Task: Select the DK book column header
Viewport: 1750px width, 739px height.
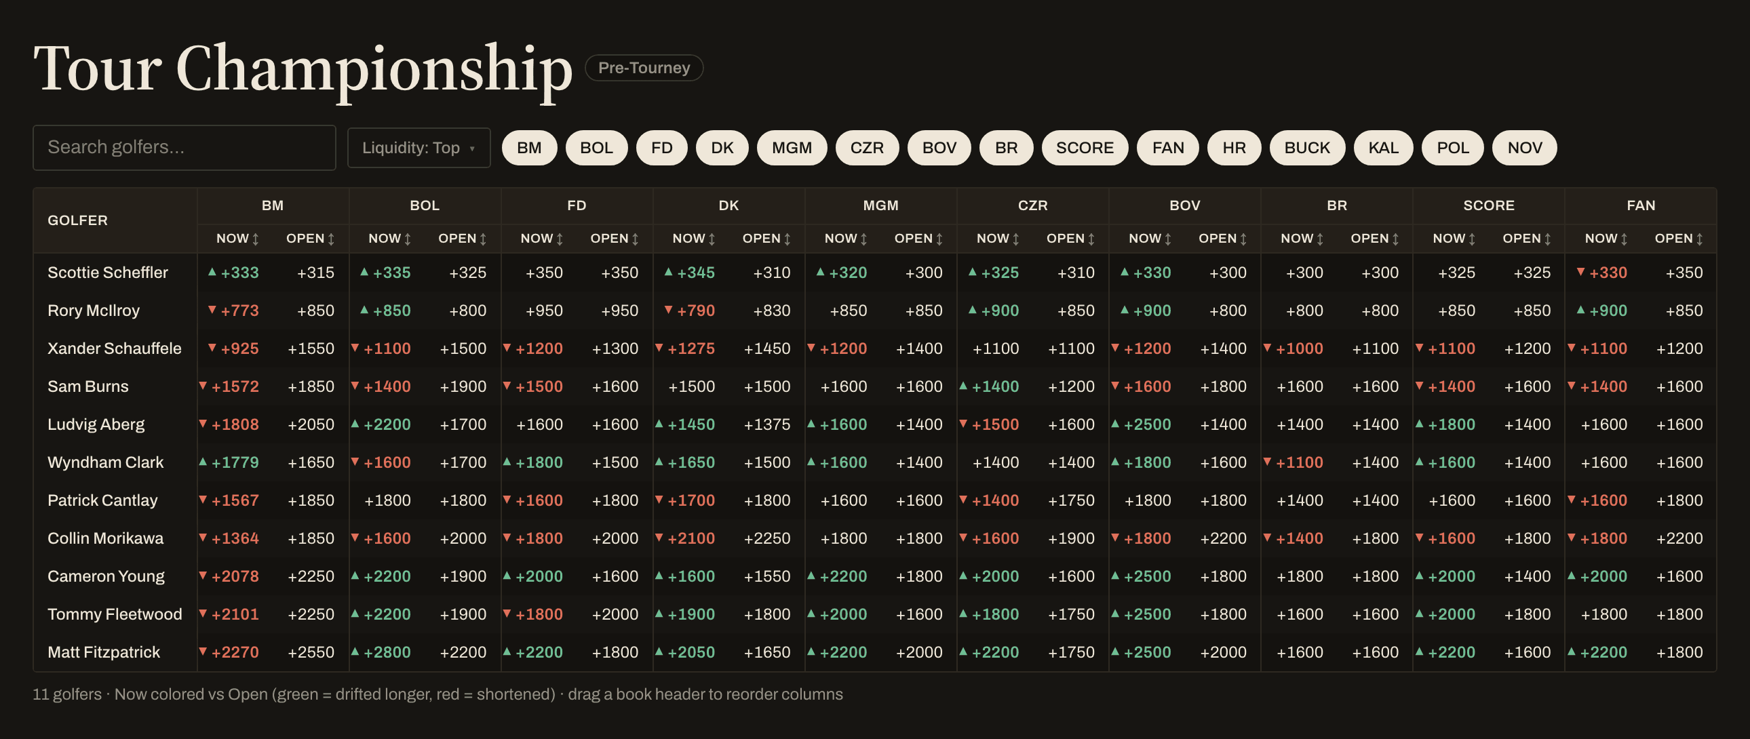Action: click(x=729, y=205)
